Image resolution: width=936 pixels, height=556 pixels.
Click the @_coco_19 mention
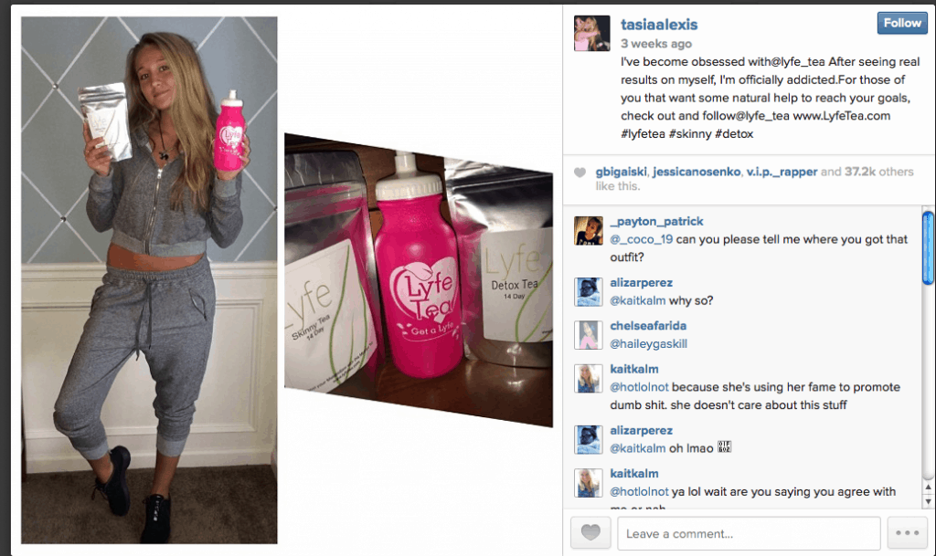click(x=641, y=239)
